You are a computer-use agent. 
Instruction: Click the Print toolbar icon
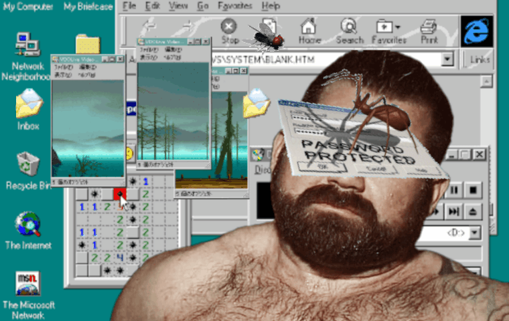tap(428, 30)
